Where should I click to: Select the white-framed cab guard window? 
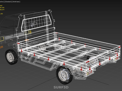tap(36, 23)
